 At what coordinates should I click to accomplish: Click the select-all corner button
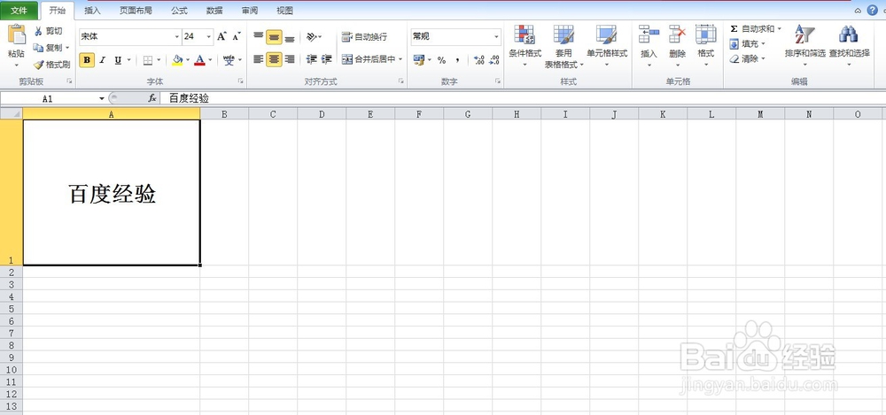point(12,114)
